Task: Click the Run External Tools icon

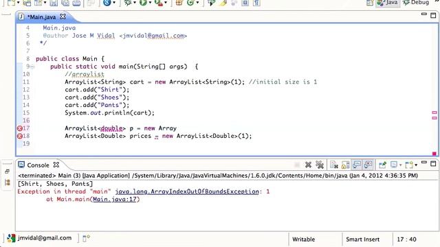Action: pyautogui.click(x=159, y=3)
